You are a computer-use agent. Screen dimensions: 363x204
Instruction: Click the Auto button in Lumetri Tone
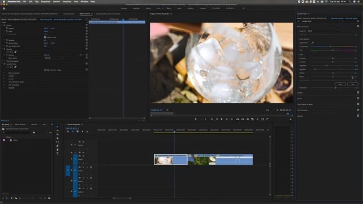353,84
